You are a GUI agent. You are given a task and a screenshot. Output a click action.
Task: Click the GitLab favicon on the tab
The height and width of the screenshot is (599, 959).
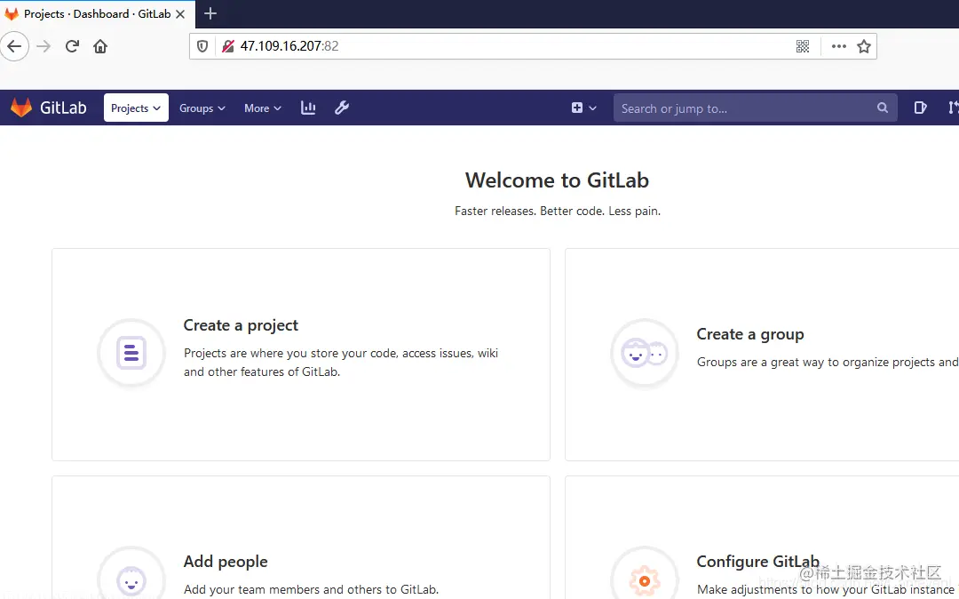click(x=12, y=14)
